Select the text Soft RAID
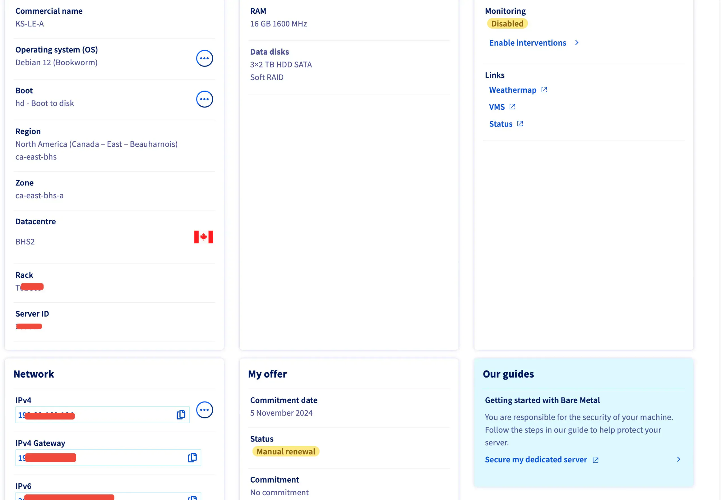 (x=267, y=77)
